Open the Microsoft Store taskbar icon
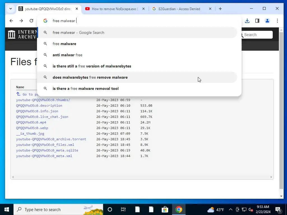 pos(165,209)
